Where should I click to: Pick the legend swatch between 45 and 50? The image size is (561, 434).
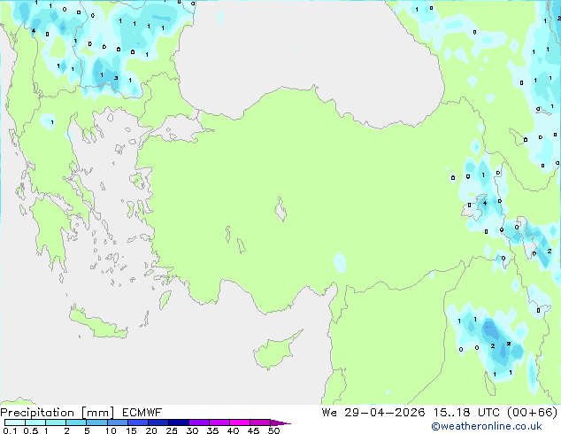click(260, 422)
